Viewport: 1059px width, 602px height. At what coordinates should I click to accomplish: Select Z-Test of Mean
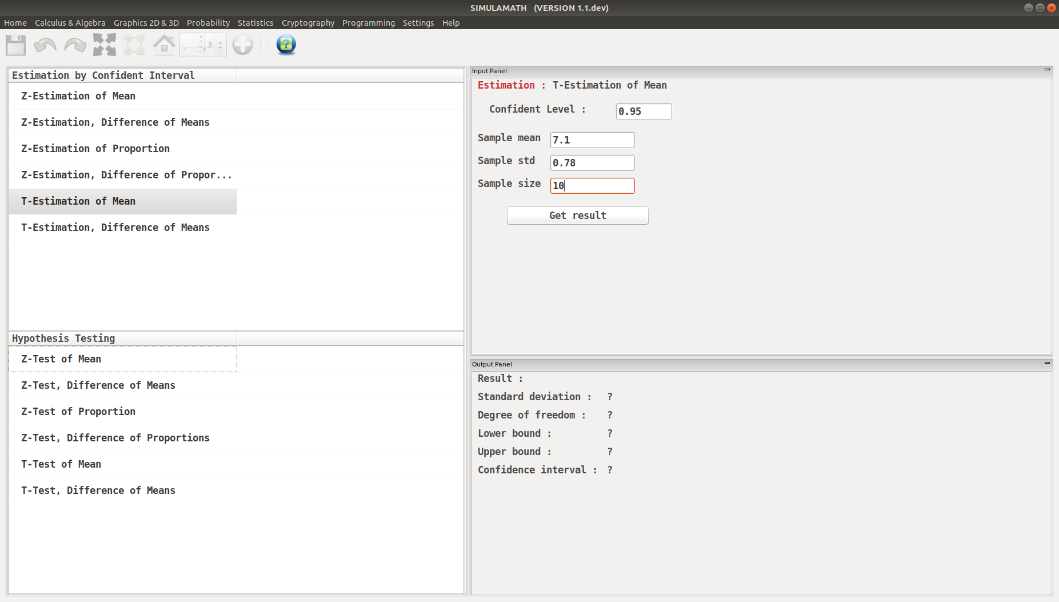pos(123,359)
